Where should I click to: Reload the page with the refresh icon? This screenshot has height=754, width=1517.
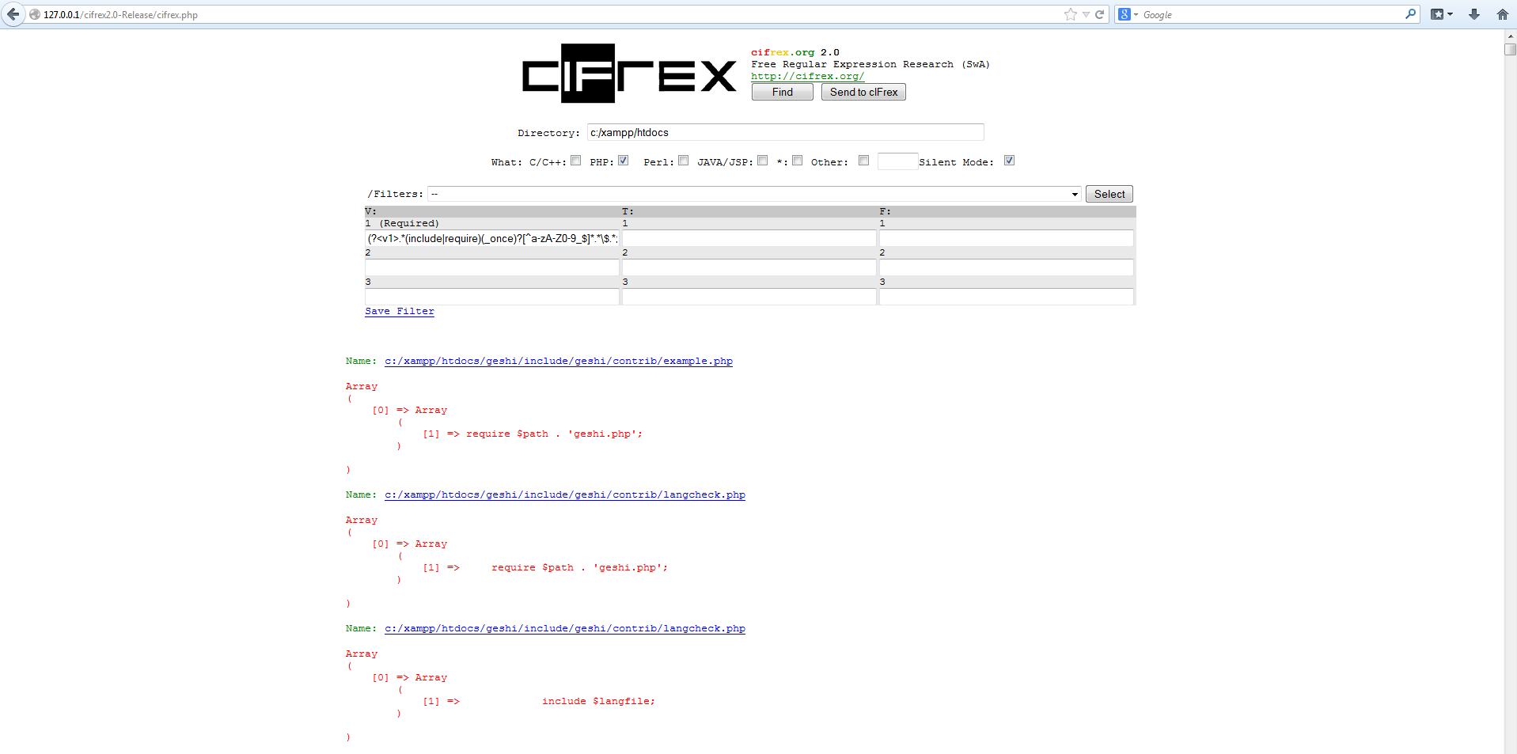pos(1099,14)
